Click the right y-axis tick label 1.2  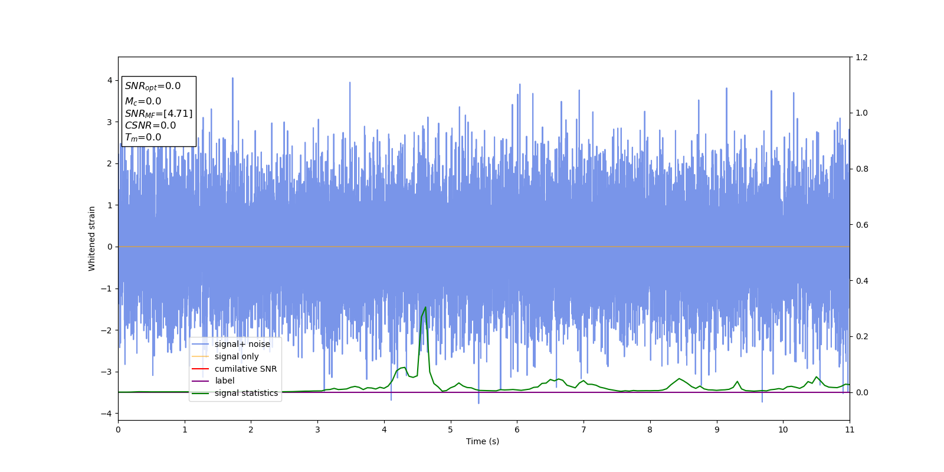862,57
